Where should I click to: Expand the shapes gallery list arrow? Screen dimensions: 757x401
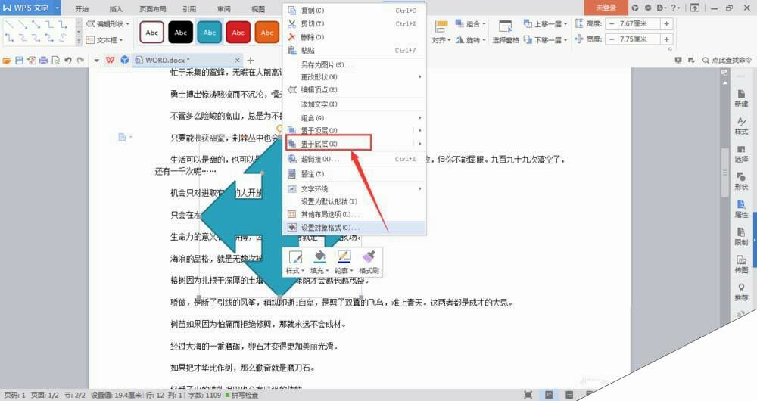pyautogui.click(x=79, y=41)
